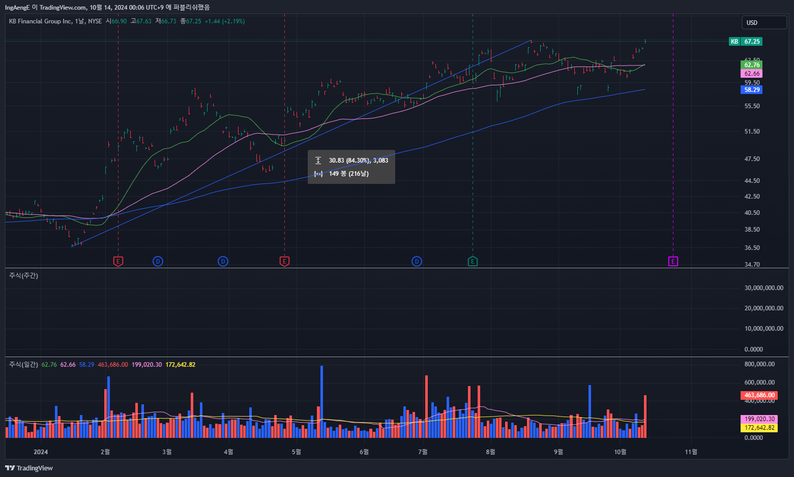Click the 149 봉 (216날) measurement text
Screen dimensions: 794x477
pos(349,174)
